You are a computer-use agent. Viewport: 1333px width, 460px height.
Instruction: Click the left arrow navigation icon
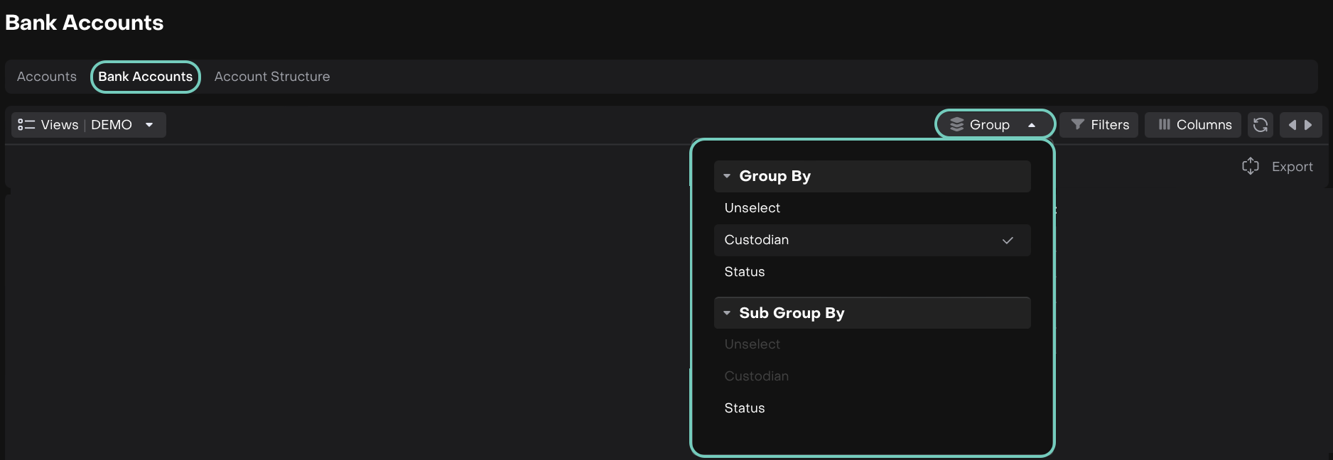tap(1292, 125)
